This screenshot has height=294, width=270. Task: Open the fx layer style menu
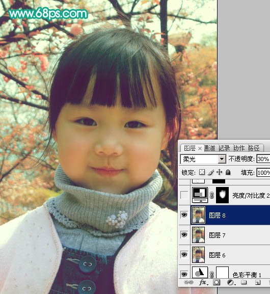[x=204, y=282]
